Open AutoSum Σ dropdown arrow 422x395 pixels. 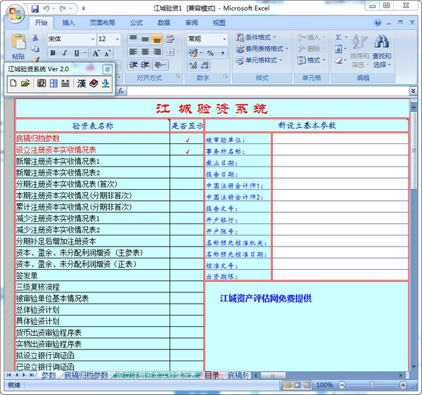click(x=346, y=37)
